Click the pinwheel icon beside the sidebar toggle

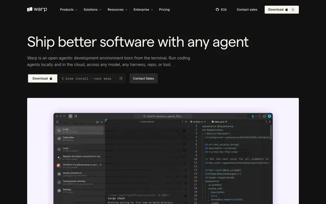pos(76,116)
